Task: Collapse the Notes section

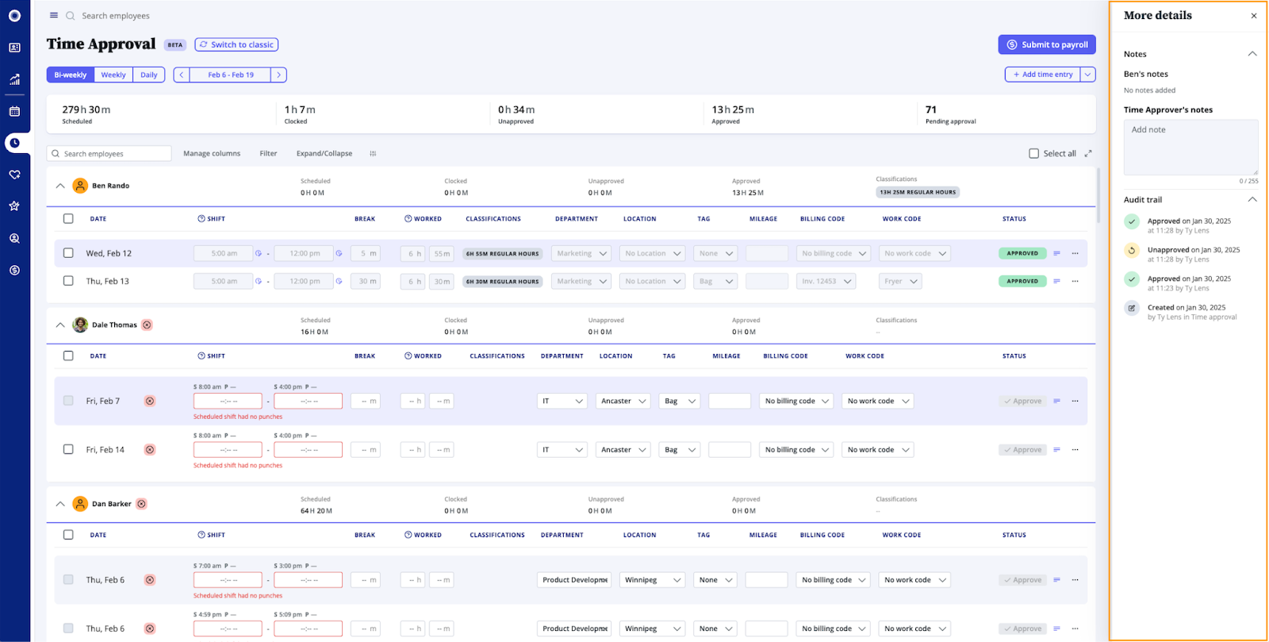Action: (1252, 54)
